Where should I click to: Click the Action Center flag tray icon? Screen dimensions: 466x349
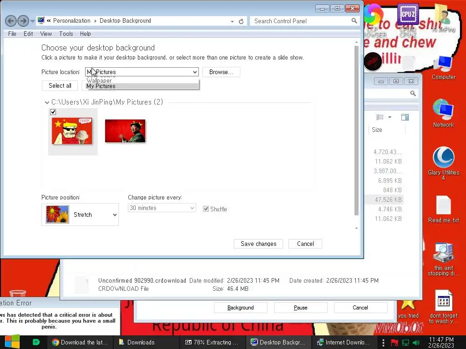pos(395,343)
